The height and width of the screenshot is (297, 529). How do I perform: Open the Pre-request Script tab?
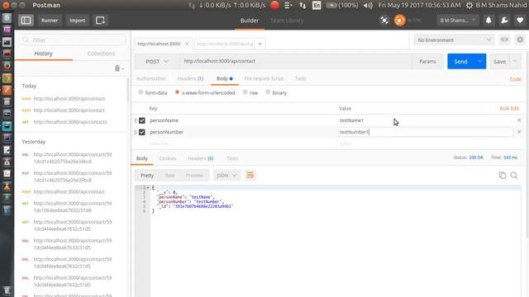click(264, 78)
